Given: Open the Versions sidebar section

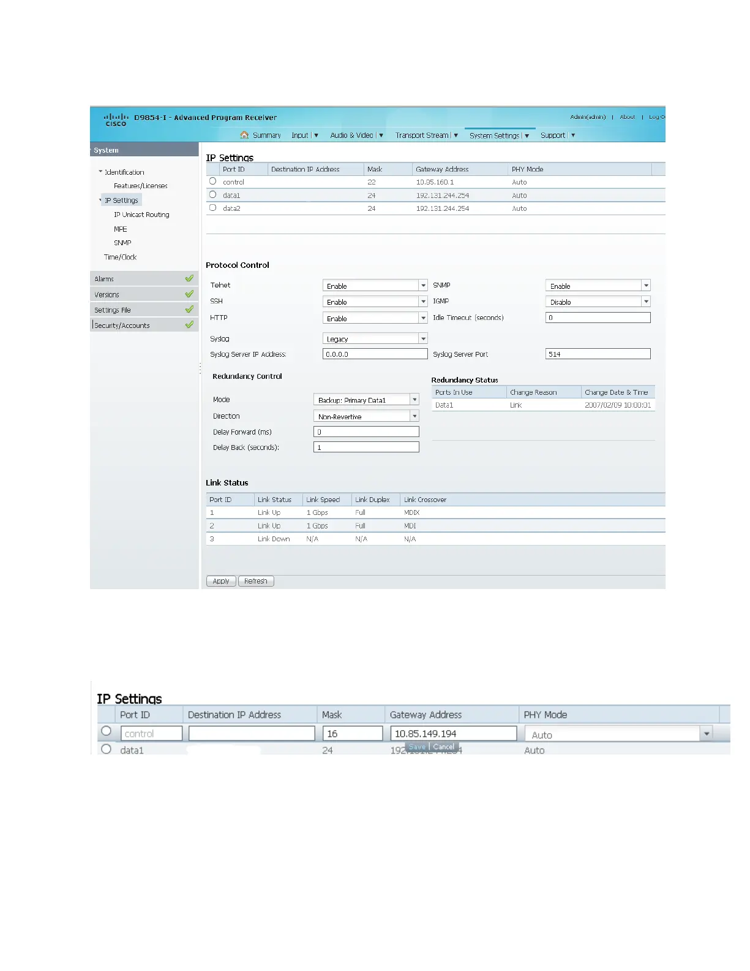Looking at the screenshot, I should pyautogui.click(x=144, y=294).
